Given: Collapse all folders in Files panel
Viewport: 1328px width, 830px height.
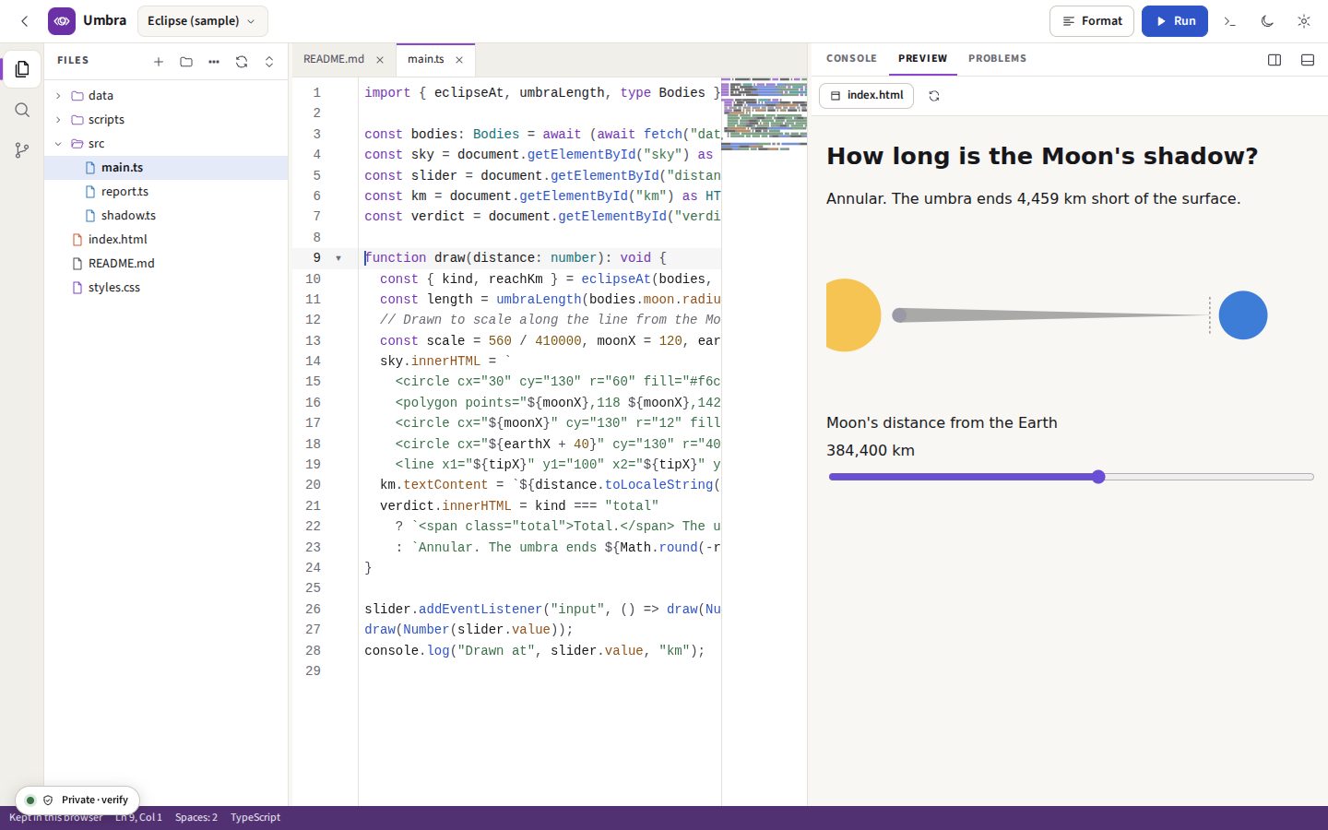Looking at the screenshot, I should (269, 62).
